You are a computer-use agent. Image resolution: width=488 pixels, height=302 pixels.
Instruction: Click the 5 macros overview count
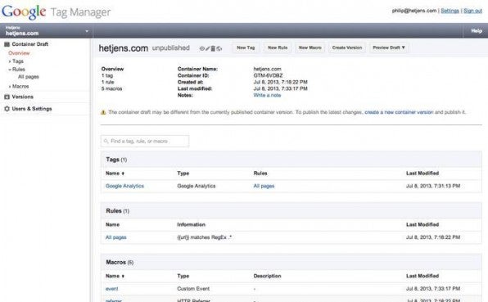tap(111, 88)
